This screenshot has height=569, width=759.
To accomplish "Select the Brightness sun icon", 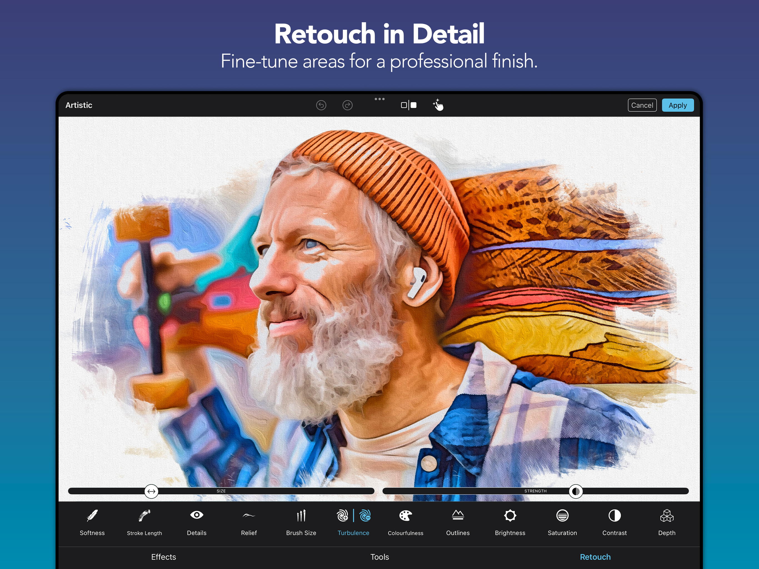I will (x=510, y=515).
